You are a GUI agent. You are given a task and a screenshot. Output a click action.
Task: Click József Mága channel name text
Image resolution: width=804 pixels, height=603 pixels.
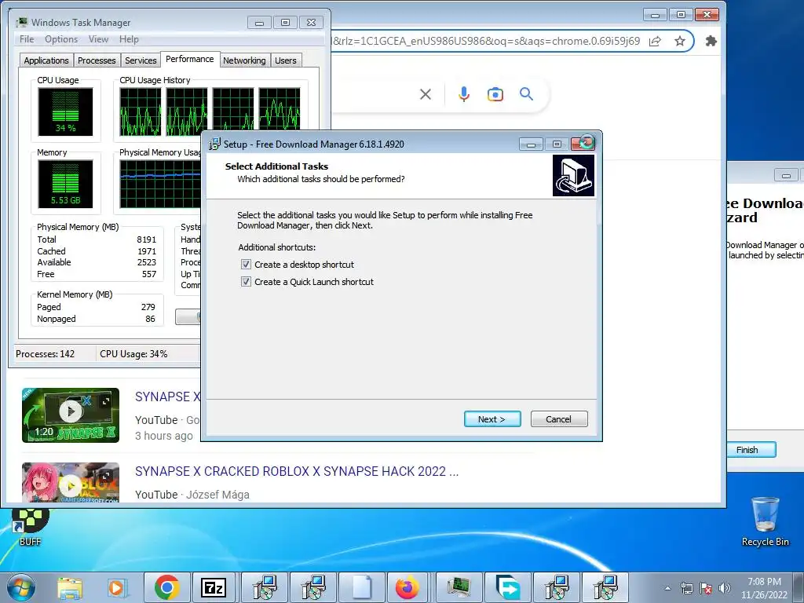pyautogui.click(x=217, y=495)
